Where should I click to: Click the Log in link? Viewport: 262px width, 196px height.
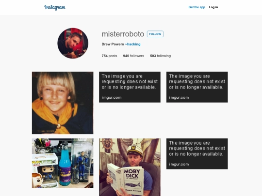213,7
